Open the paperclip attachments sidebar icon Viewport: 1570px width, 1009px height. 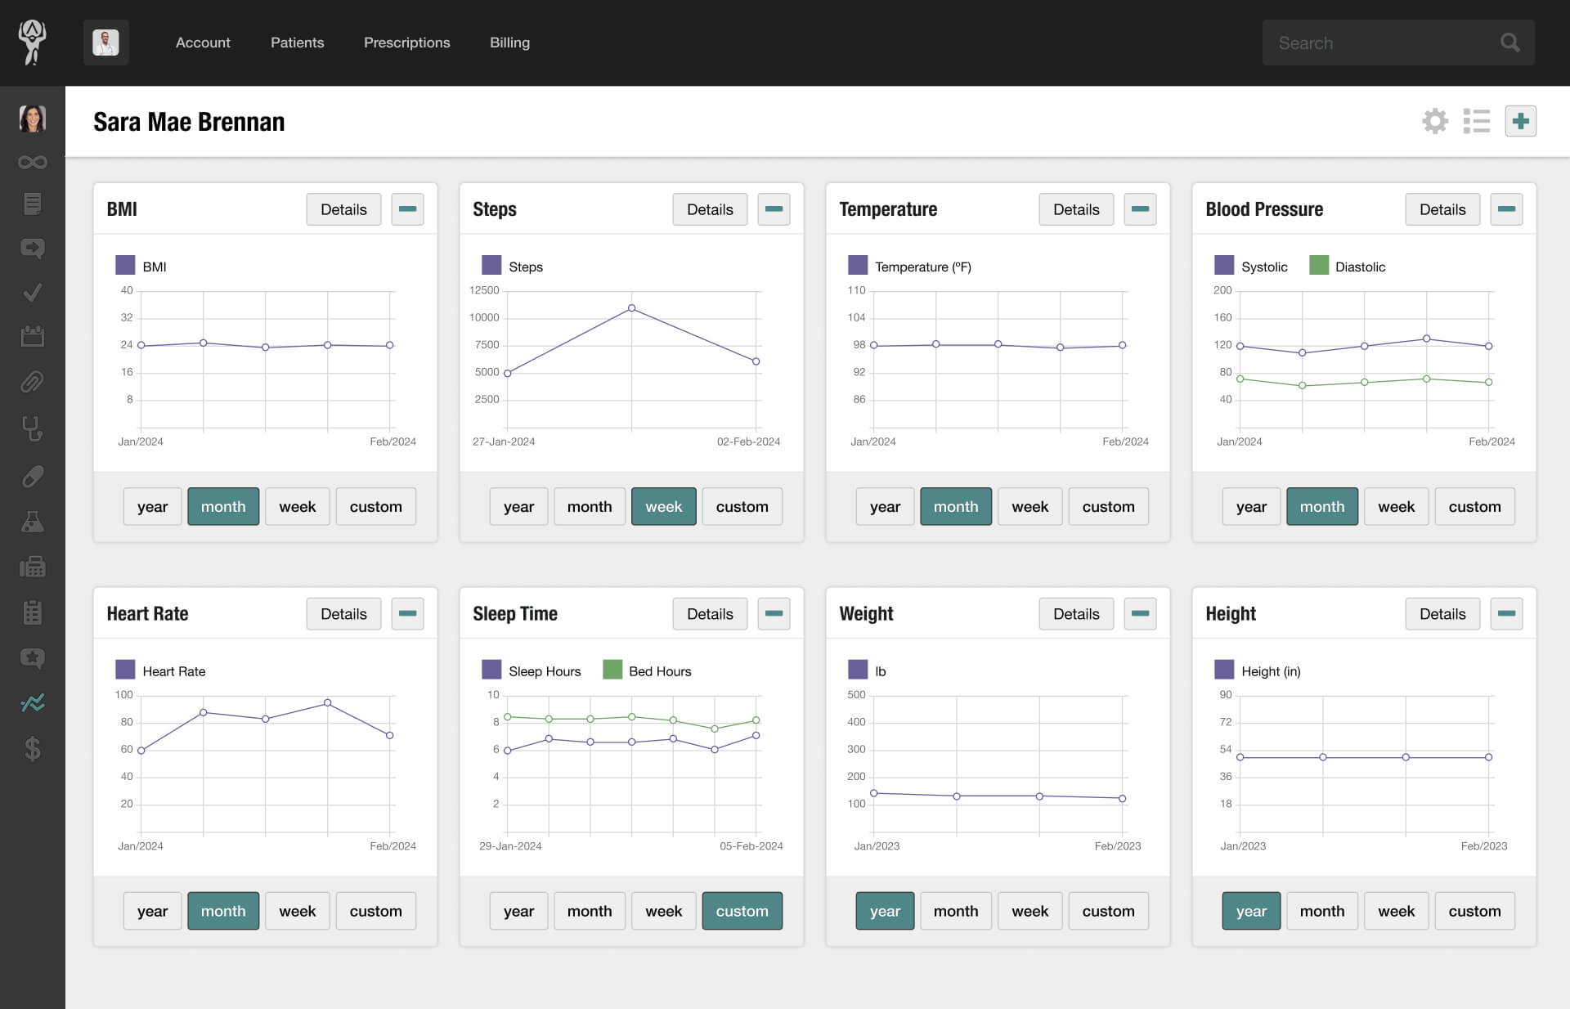(32, 382)
